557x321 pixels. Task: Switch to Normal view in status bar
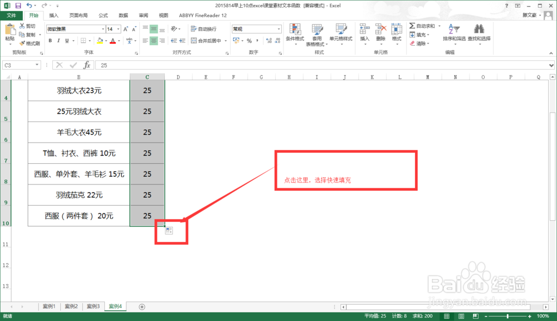tap(447, 316)
